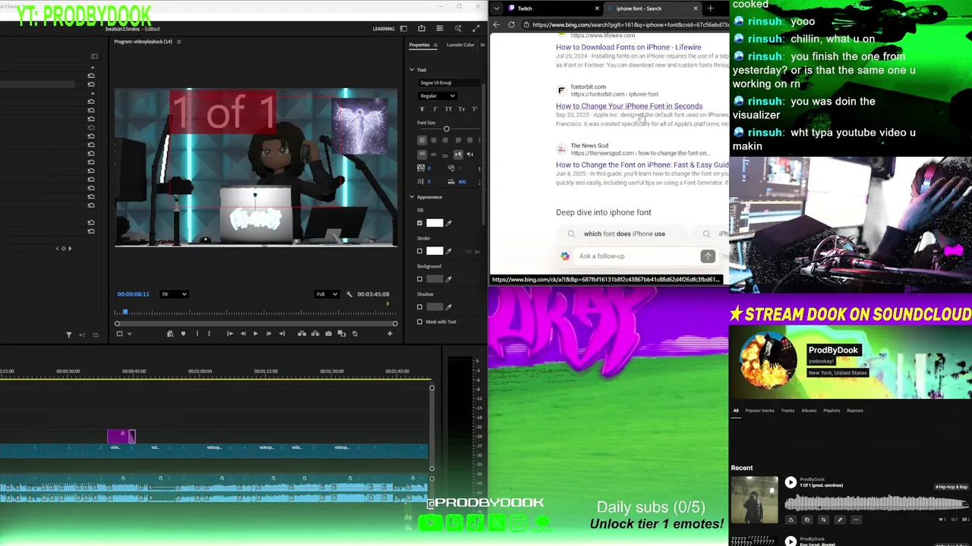This screenshot has height=546, width=972.
Task: Pick fill color with the eyedropper
Action: click(449, 223)
